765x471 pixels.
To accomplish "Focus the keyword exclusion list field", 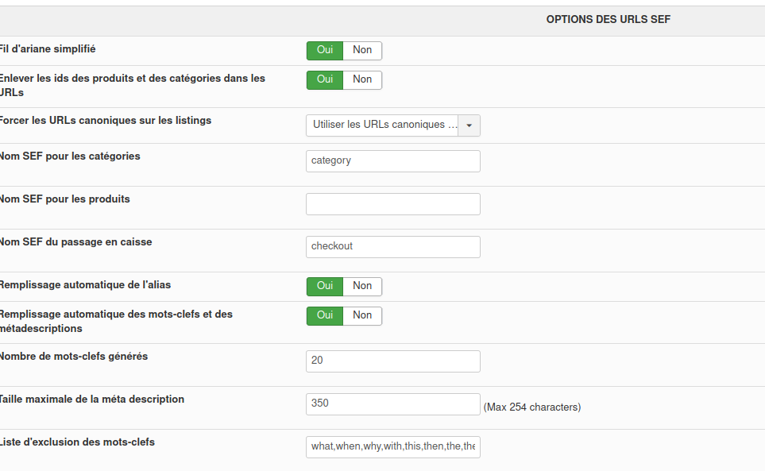I will point(392,447).
